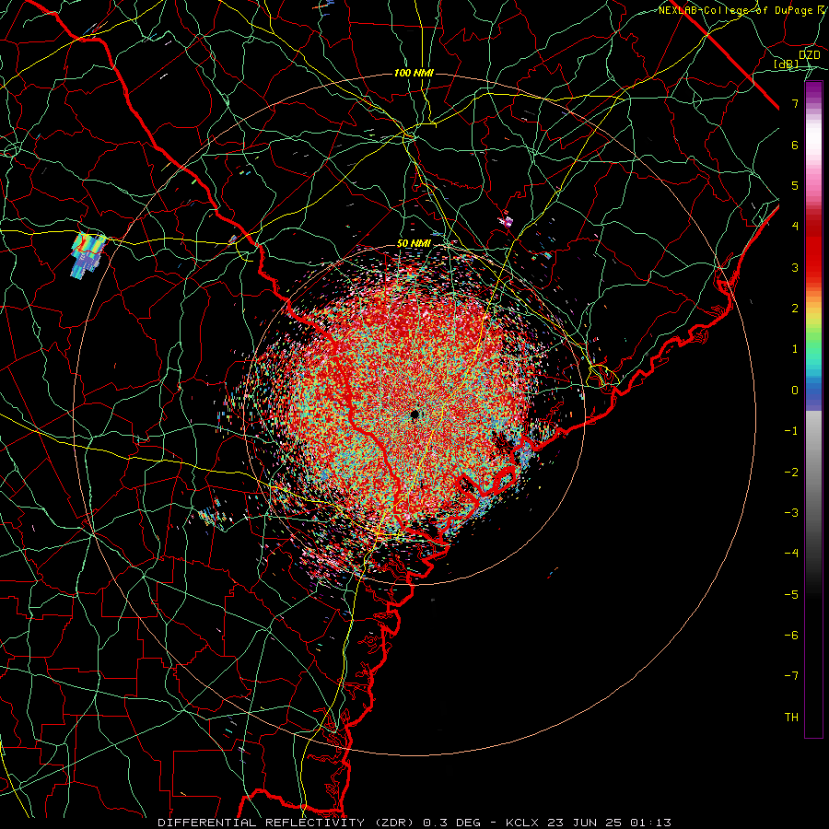Viewport: 829px width, 829px height.
Task: Click the "100 NMI" range ring label
Action: click(414, 73)
